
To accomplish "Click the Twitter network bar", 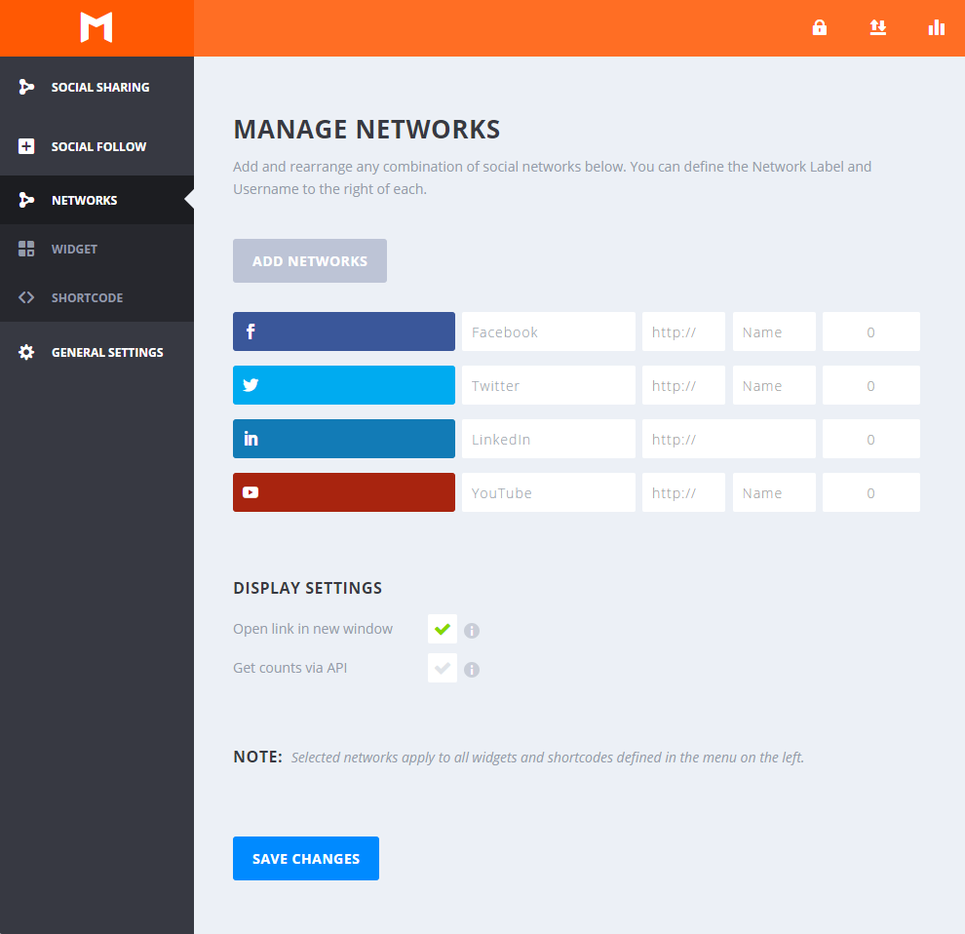I will coord(343,385).
